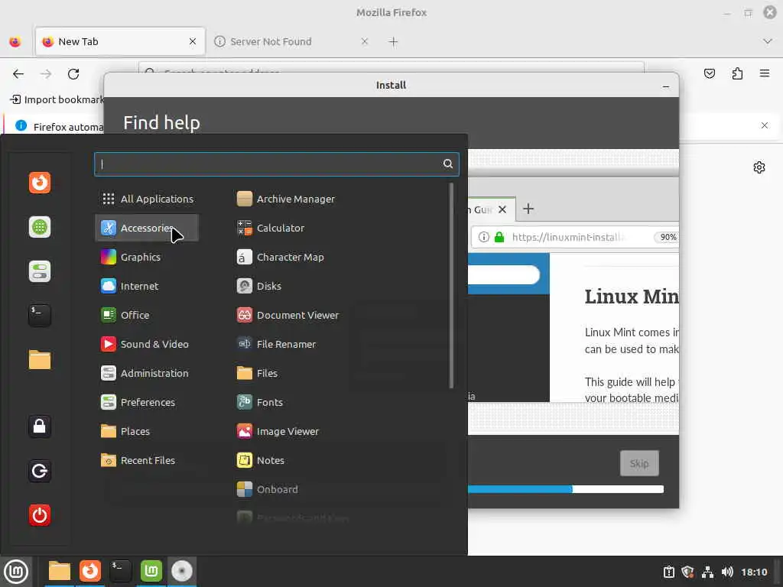Click the red Power Off icon
Screen dimensions: 783x587
pos(40,515)
